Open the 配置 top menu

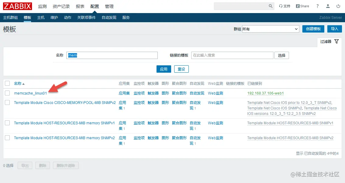[95, 6]
